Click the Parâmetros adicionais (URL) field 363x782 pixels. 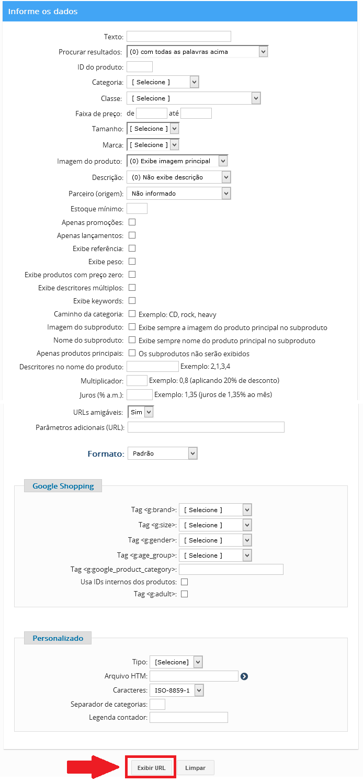click(206, 427)
